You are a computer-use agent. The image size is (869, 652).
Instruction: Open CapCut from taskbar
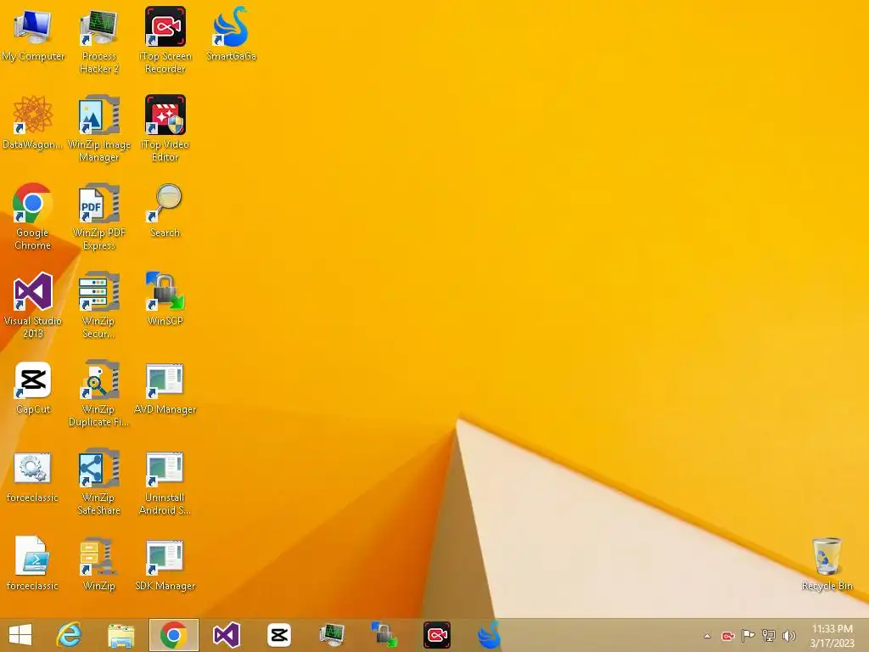click(278, 635)
